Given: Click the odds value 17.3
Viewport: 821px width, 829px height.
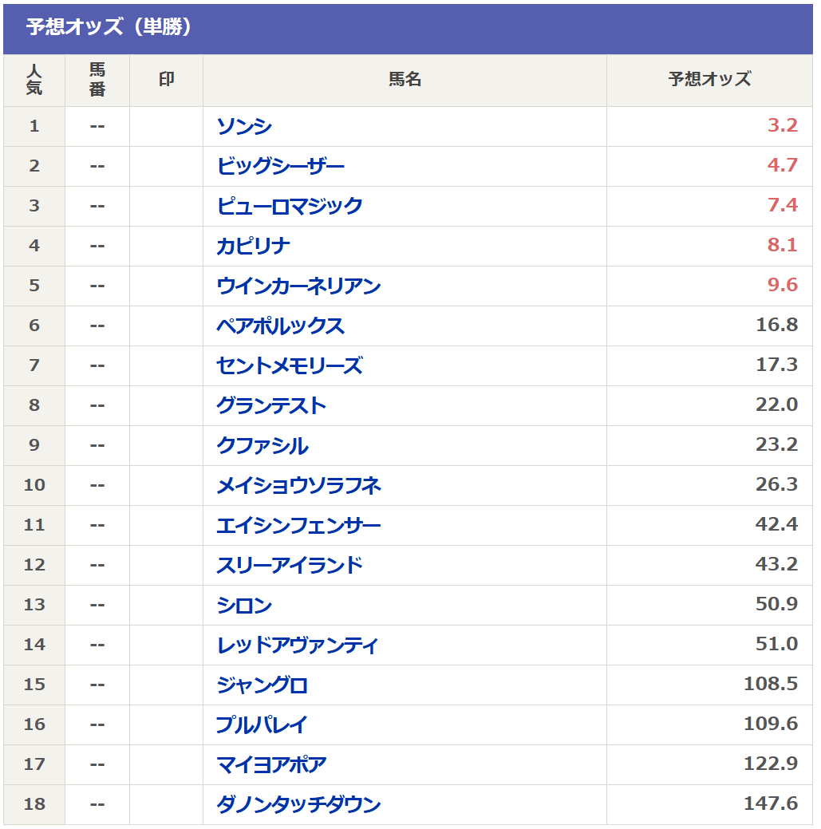Looking at the screenshot, I should (776, 365).
